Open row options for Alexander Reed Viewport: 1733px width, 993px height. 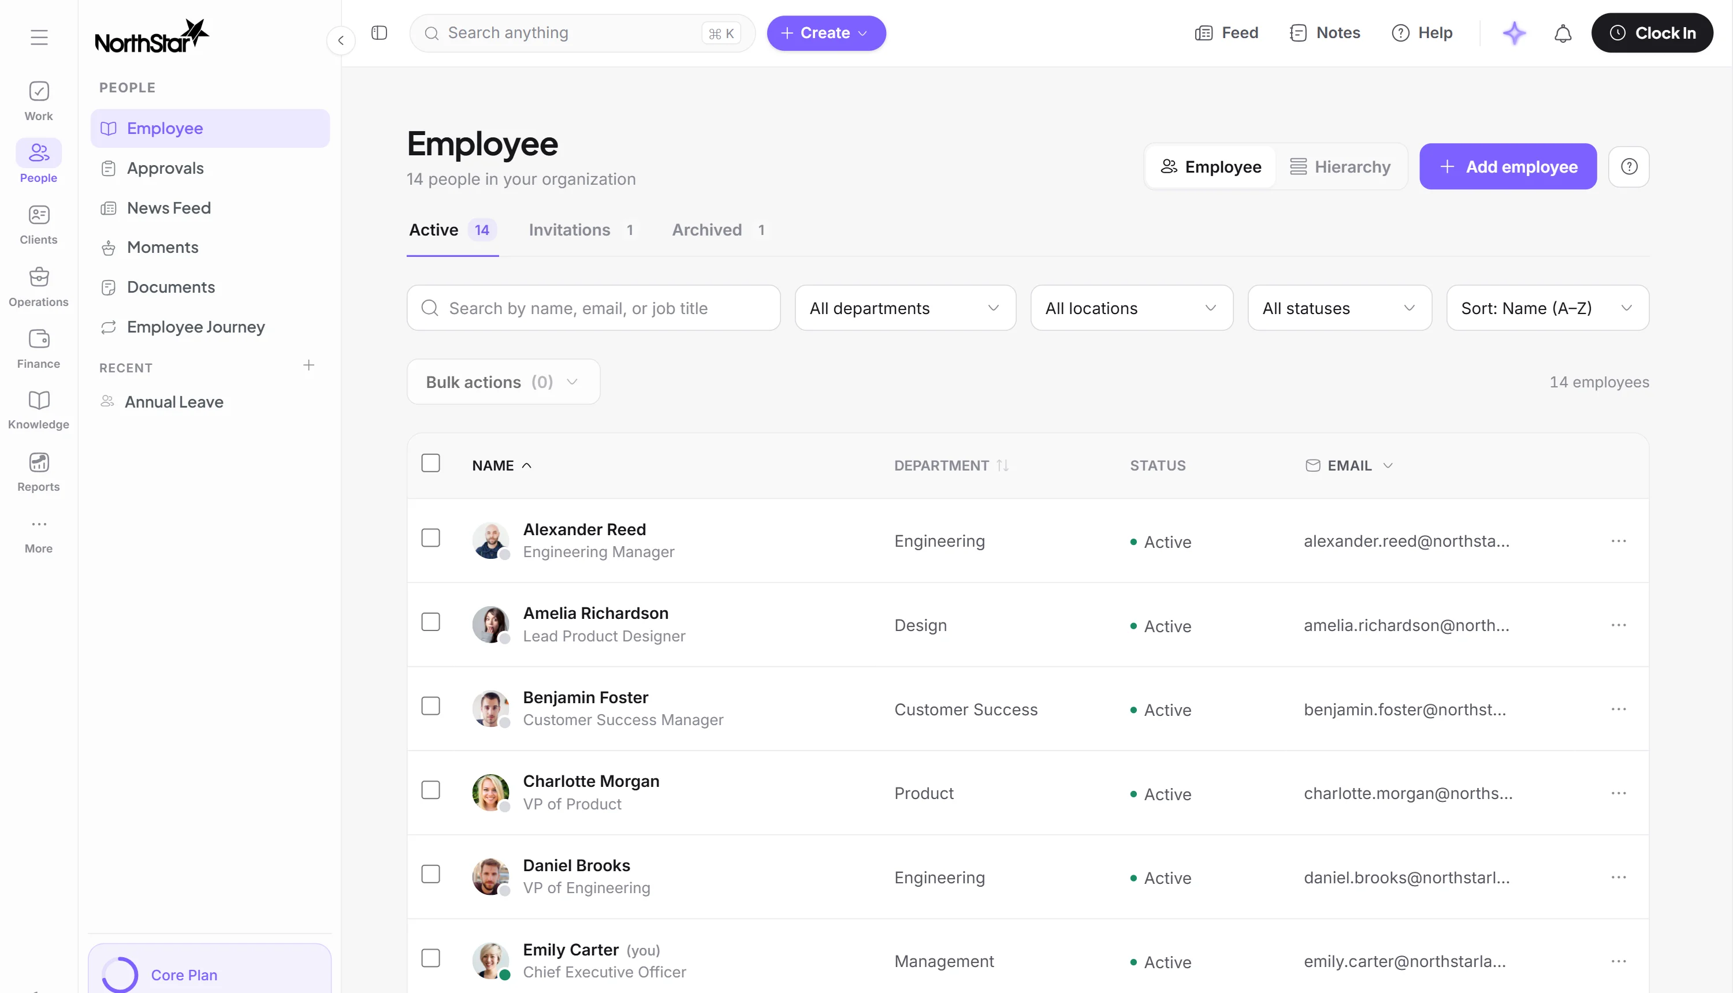point(1619,541)
